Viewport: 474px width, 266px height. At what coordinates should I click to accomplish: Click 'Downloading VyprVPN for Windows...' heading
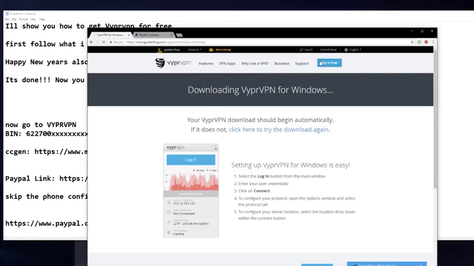click(x=260, y=90)
